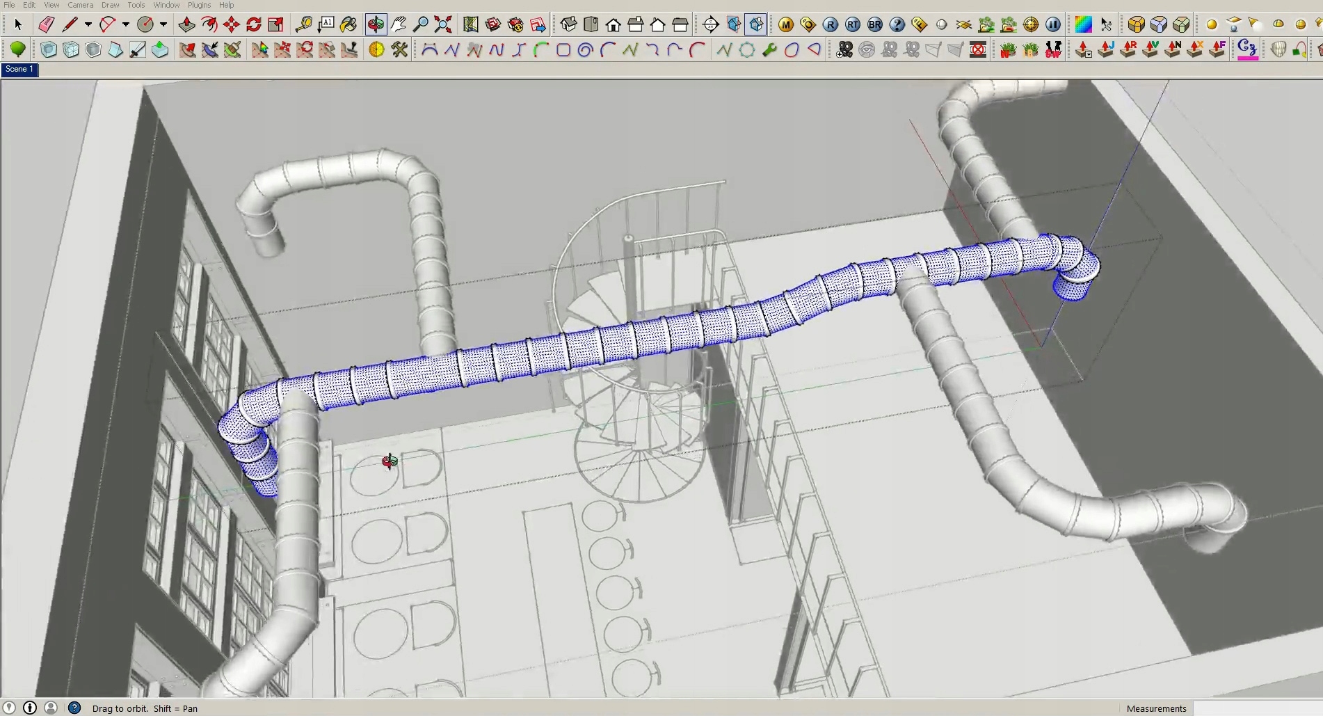1323x716 pixels.
Task: Activate the Push/Pull tool
Action: pos(186,25)
